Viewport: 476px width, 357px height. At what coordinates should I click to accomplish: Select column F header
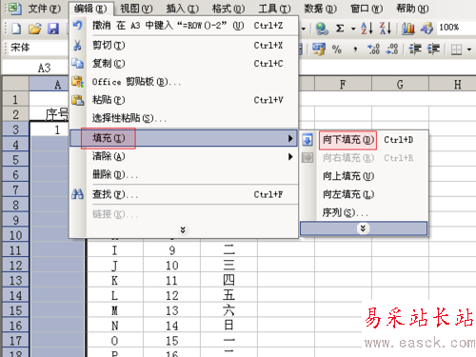pos(343,85)
